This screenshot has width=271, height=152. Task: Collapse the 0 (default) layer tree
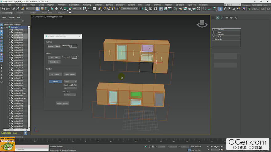tap(5, 27)
